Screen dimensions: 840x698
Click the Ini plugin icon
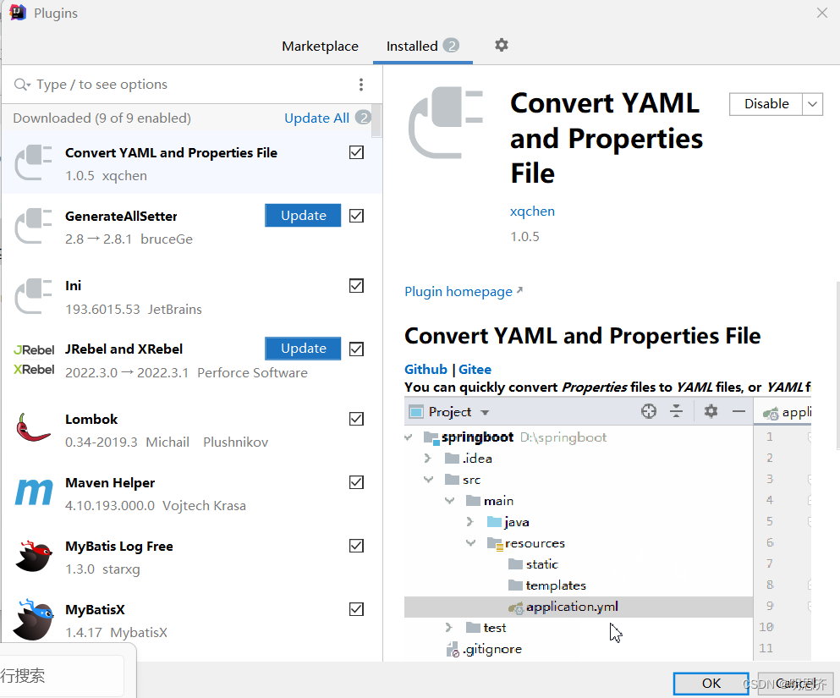pos(33,296)
